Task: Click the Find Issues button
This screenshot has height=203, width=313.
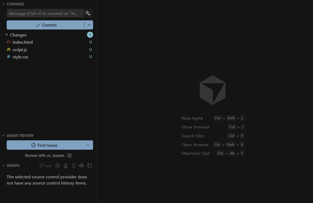Action: click(44, 145)
